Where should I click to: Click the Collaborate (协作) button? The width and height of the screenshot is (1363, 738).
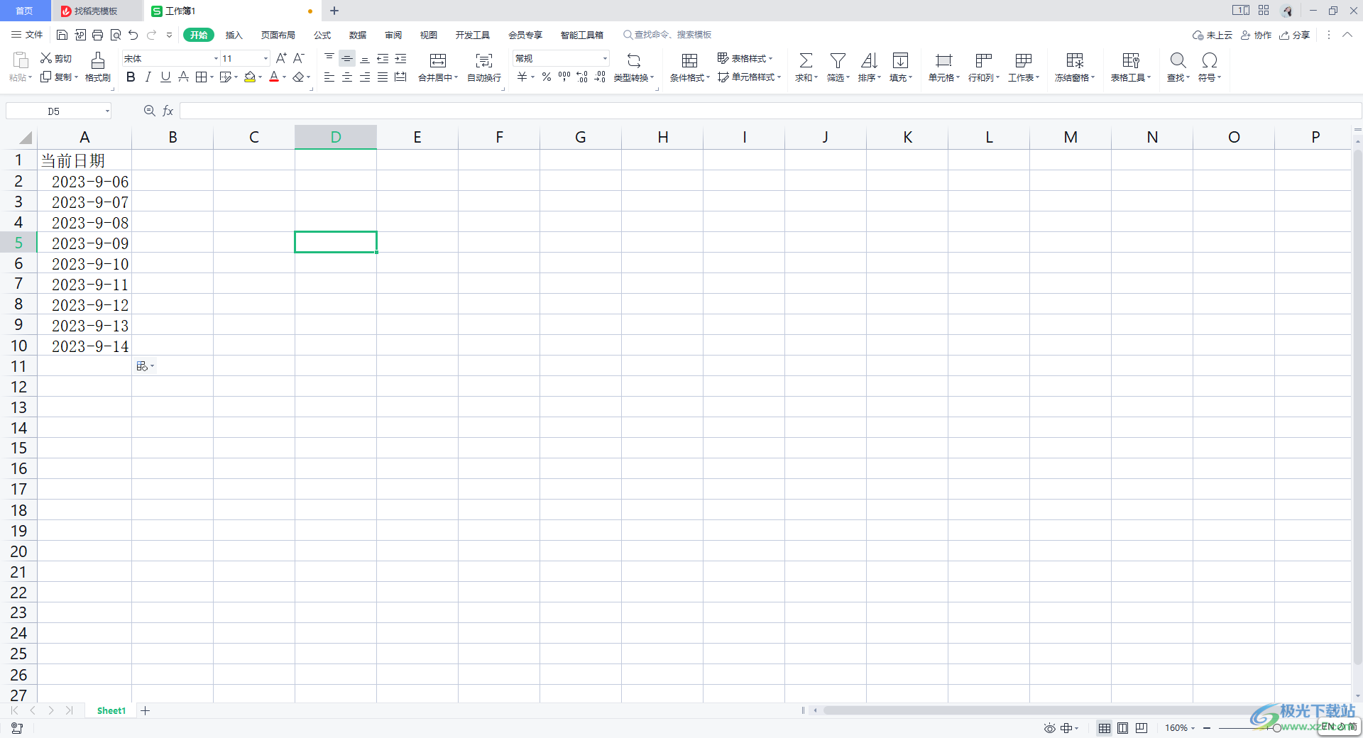click(x=1256, y=35)
